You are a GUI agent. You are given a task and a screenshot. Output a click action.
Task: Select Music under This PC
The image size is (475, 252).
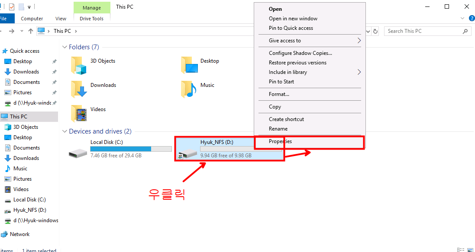pyautogui.click(x=20, y=169)
